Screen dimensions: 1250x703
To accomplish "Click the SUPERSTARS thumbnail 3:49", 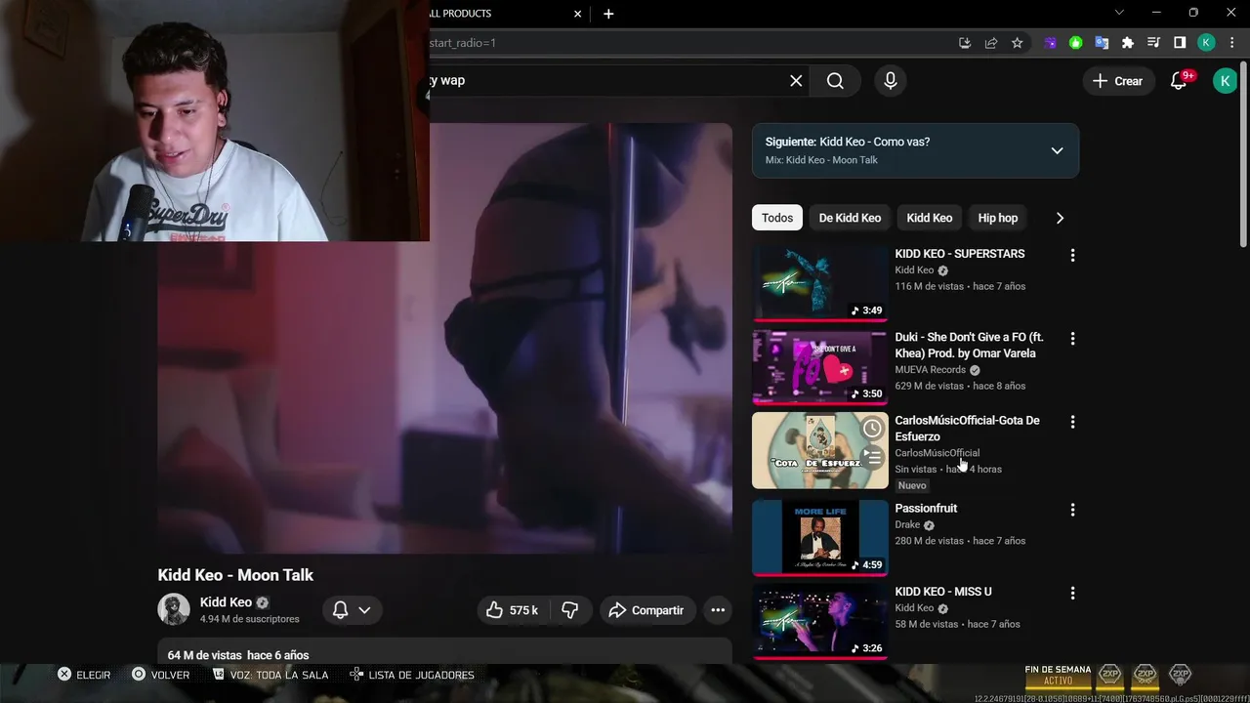I will pos(820,282).
